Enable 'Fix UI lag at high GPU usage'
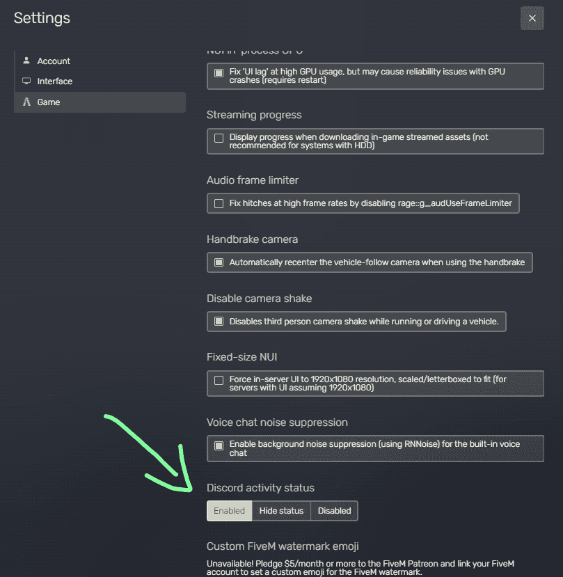The height and width of the screenshot is (577, 563). (x=218, y=72)
